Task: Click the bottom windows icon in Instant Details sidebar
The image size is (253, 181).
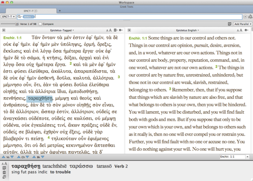Action: pos(4,177)
